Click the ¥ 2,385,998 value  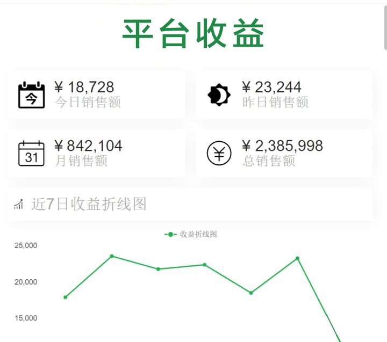[282, 145]
